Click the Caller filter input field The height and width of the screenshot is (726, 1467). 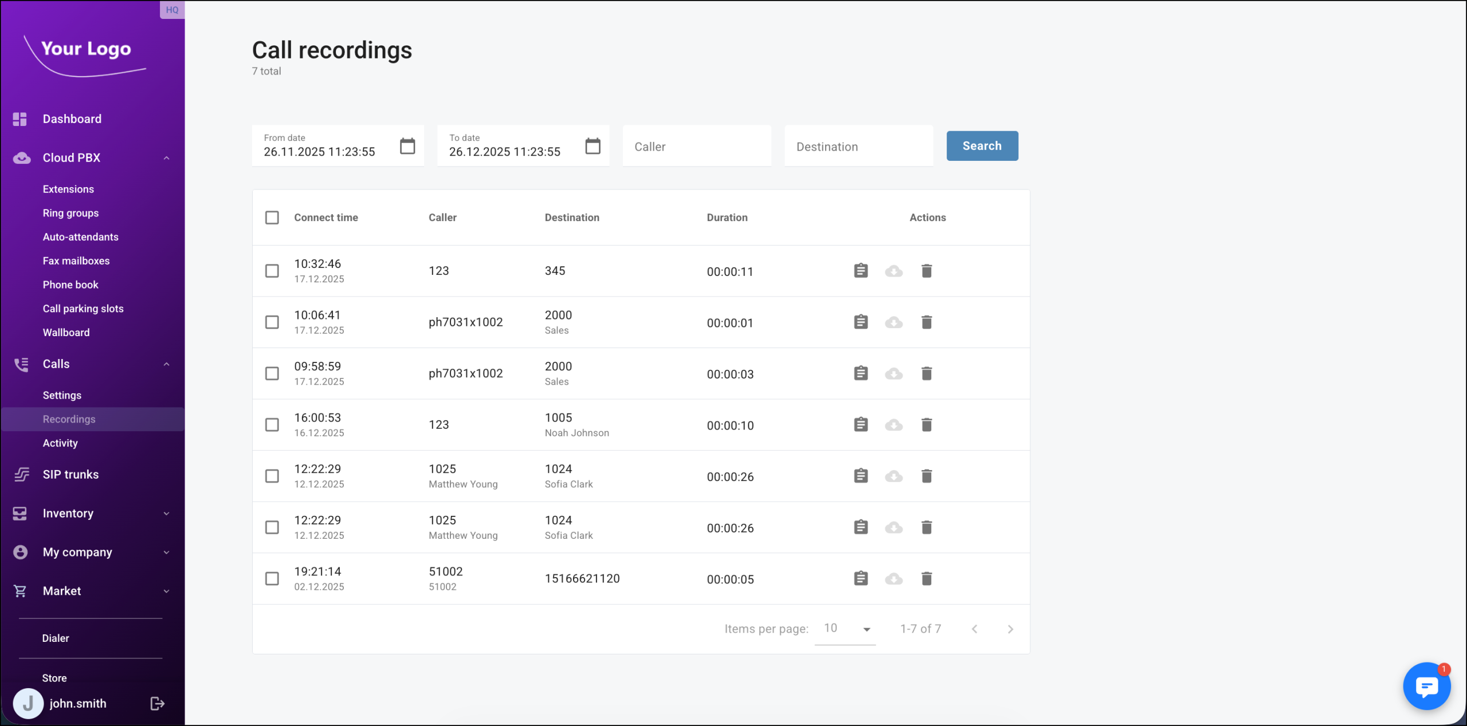tap(696, 147)
